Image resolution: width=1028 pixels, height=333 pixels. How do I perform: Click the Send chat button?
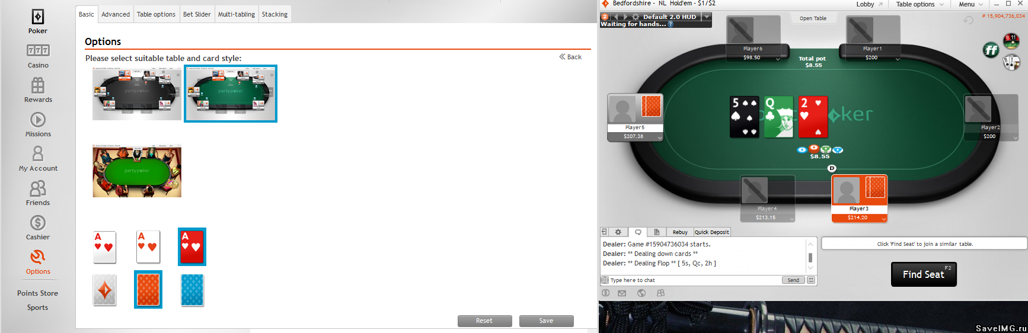[793, 280]
